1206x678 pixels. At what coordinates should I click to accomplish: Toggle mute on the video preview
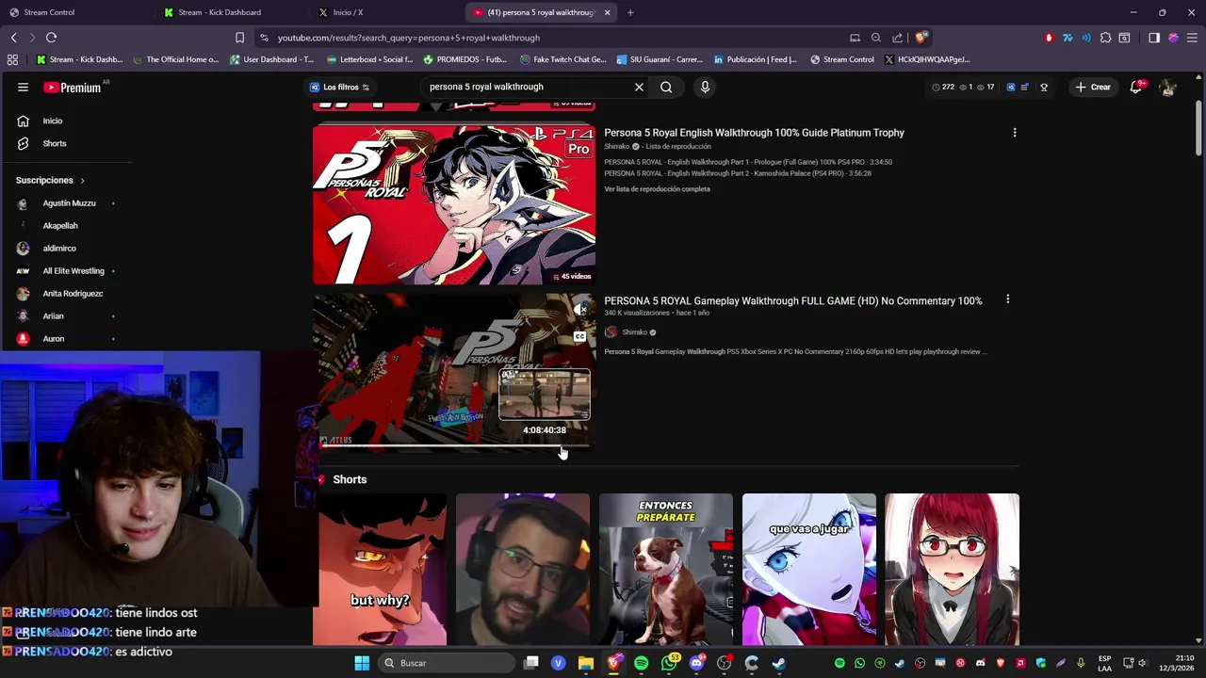[x=580, y=309]
